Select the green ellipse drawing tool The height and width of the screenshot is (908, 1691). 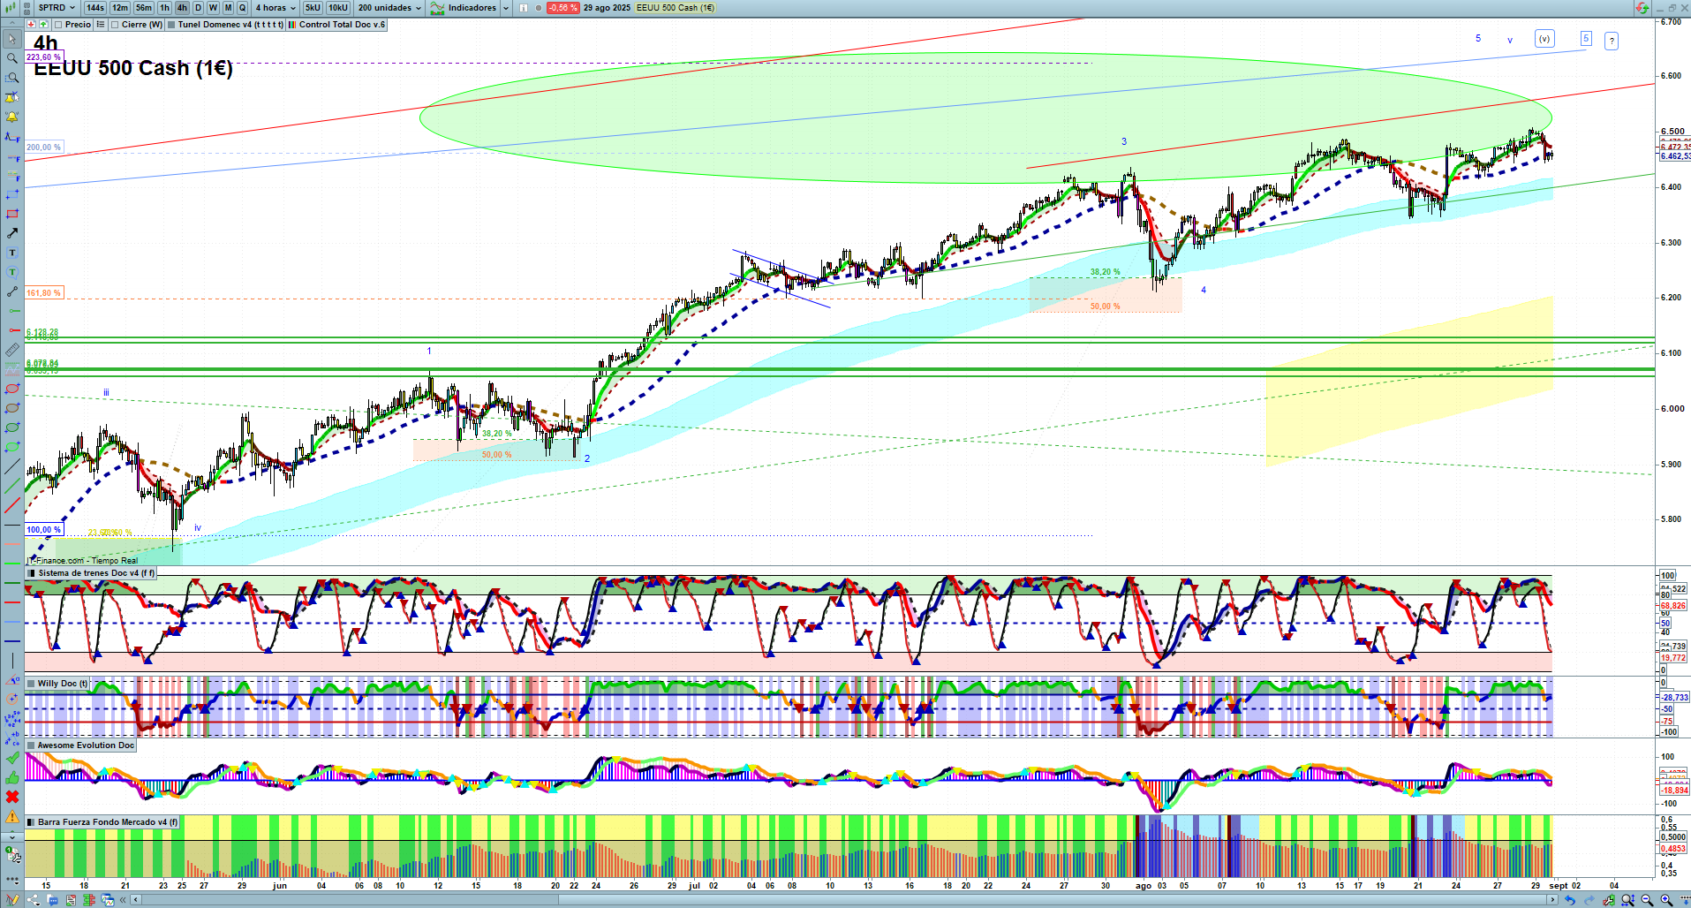pyautogui.click(x=12, y=428)
